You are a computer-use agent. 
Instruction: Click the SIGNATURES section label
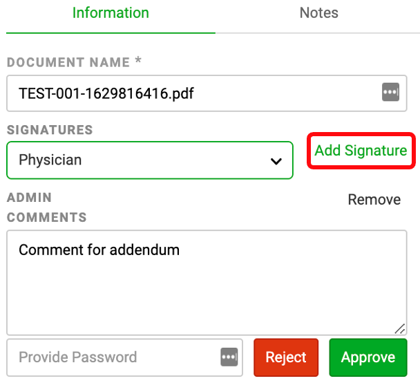50,130
